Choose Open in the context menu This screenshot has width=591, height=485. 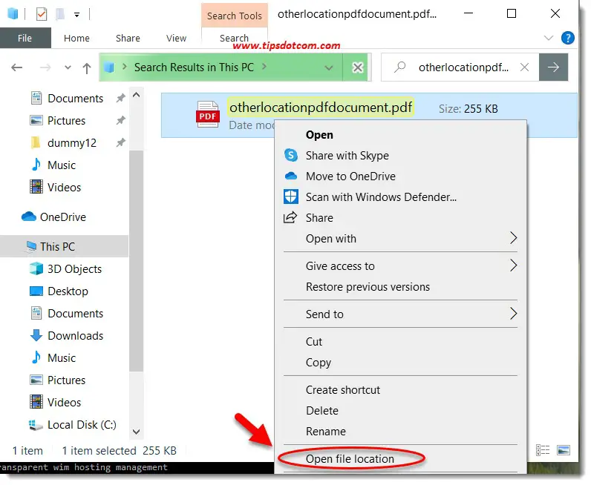pos(319,135)
